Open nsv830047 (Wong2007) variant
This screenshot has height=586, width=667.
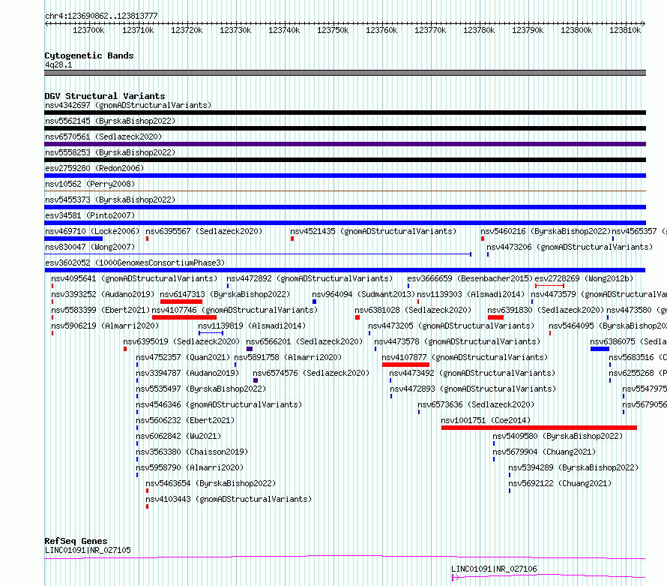pyautogui.click(x=90, y=247)
